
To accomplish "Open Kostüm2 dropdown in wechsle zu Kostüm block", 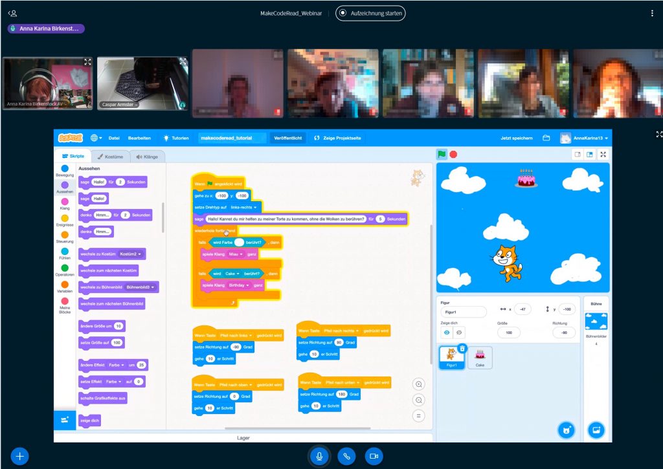I will coord(130,254).
